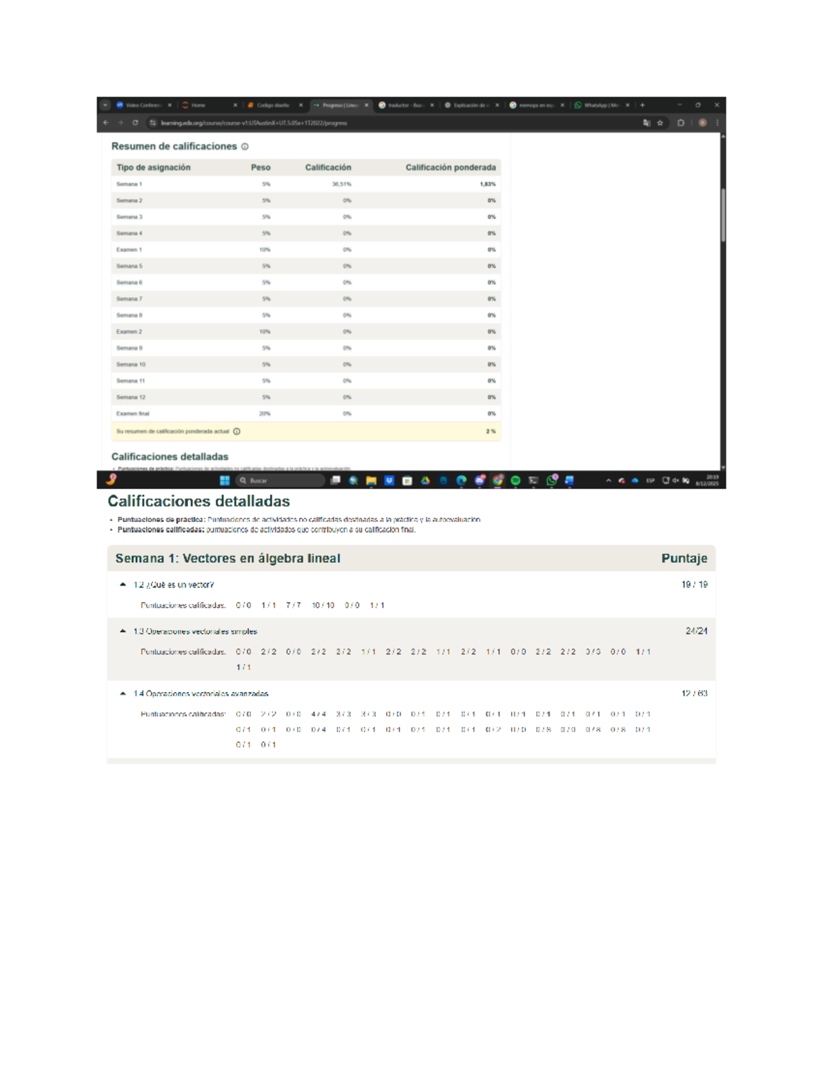Open File Explorer from the taskbar
Image resolution: width=823 pixels, height=1065 pixels.
tap(371, 481)
